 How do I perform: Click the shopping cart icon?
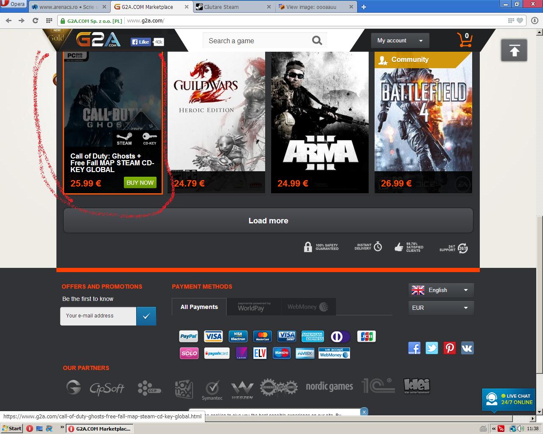pos(465,40)
